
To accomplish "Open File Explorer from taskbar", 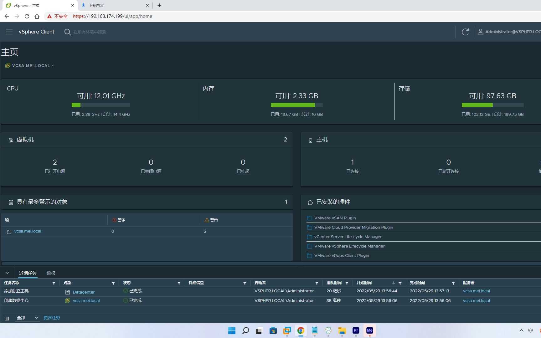I will pyautogui.click(x=342, y=330).
